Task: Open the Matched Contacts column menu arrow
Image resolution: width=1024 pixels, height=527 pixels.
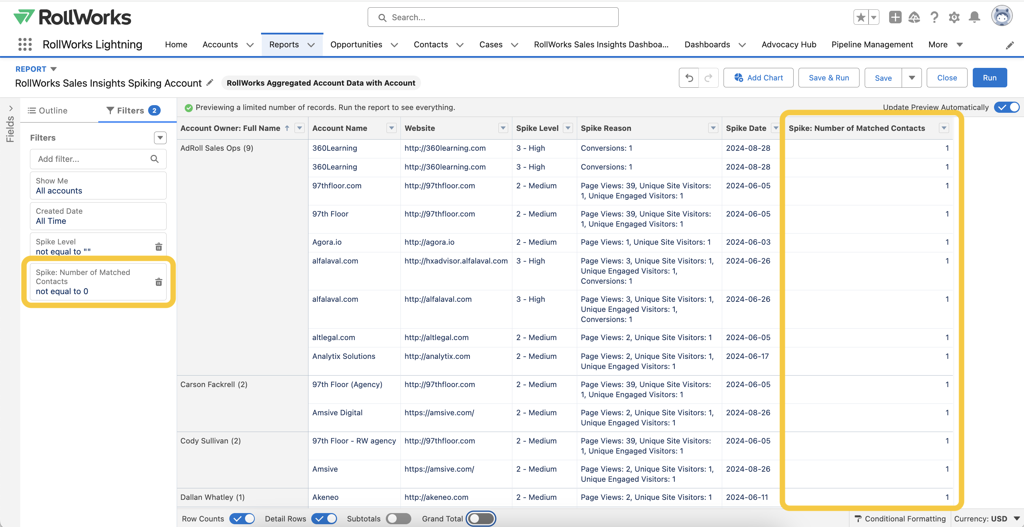Action: (x=944, y=128)
